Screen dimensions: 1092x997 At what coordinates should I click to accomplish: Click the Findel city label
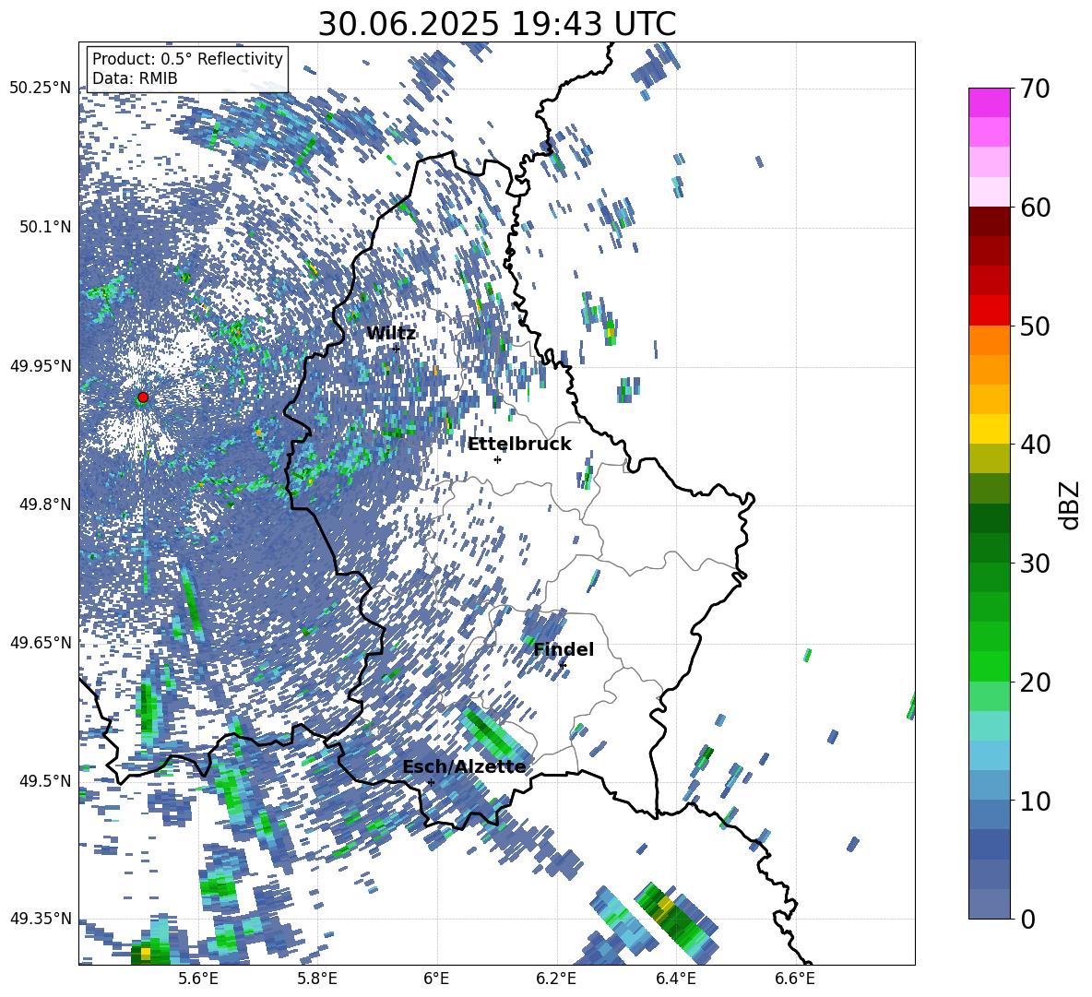tap(564, 649)
